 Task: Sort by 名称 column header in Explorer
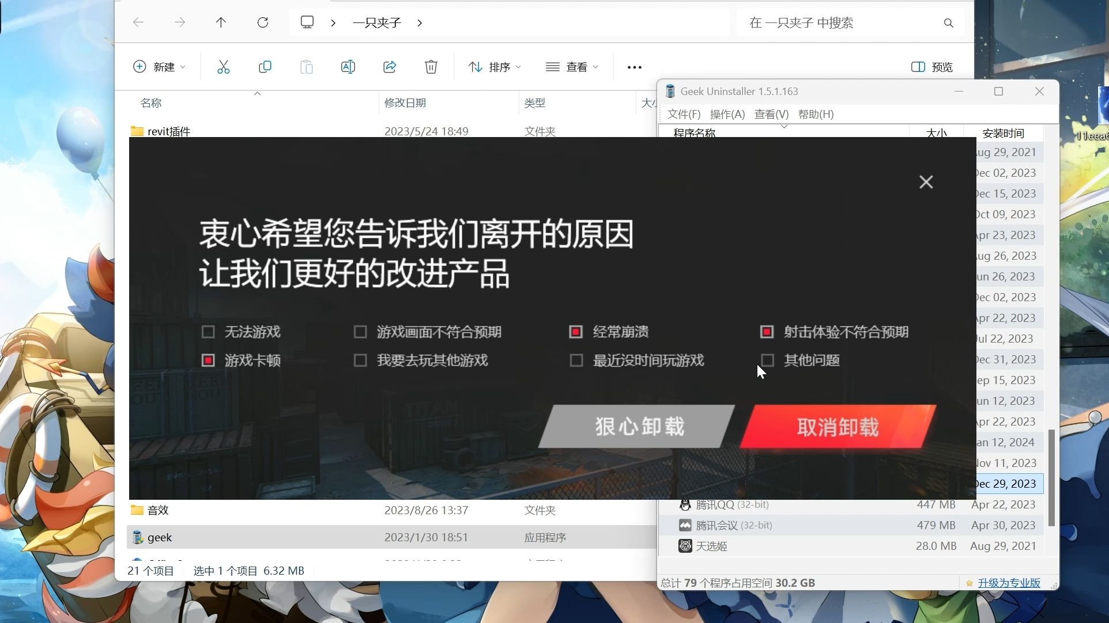click(151, 102)
